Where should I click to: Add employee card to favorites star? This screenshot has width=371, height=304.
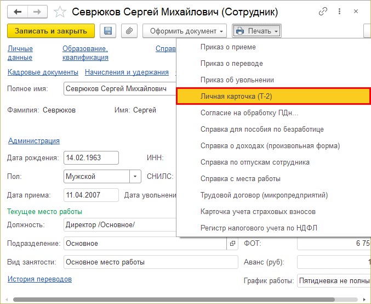[60, 12]
